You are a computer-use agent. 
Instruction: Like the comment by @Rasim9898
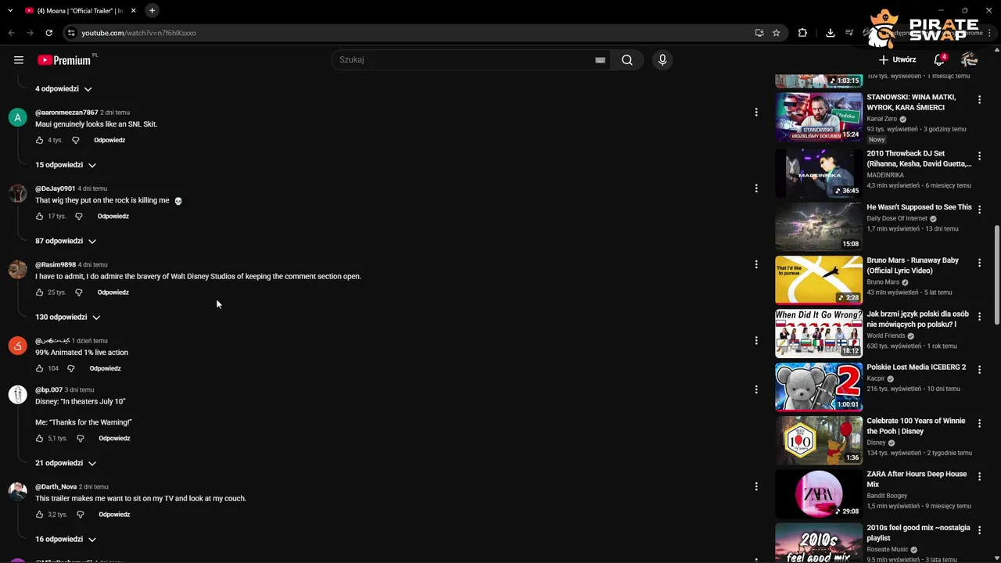(x=39, y=292)
